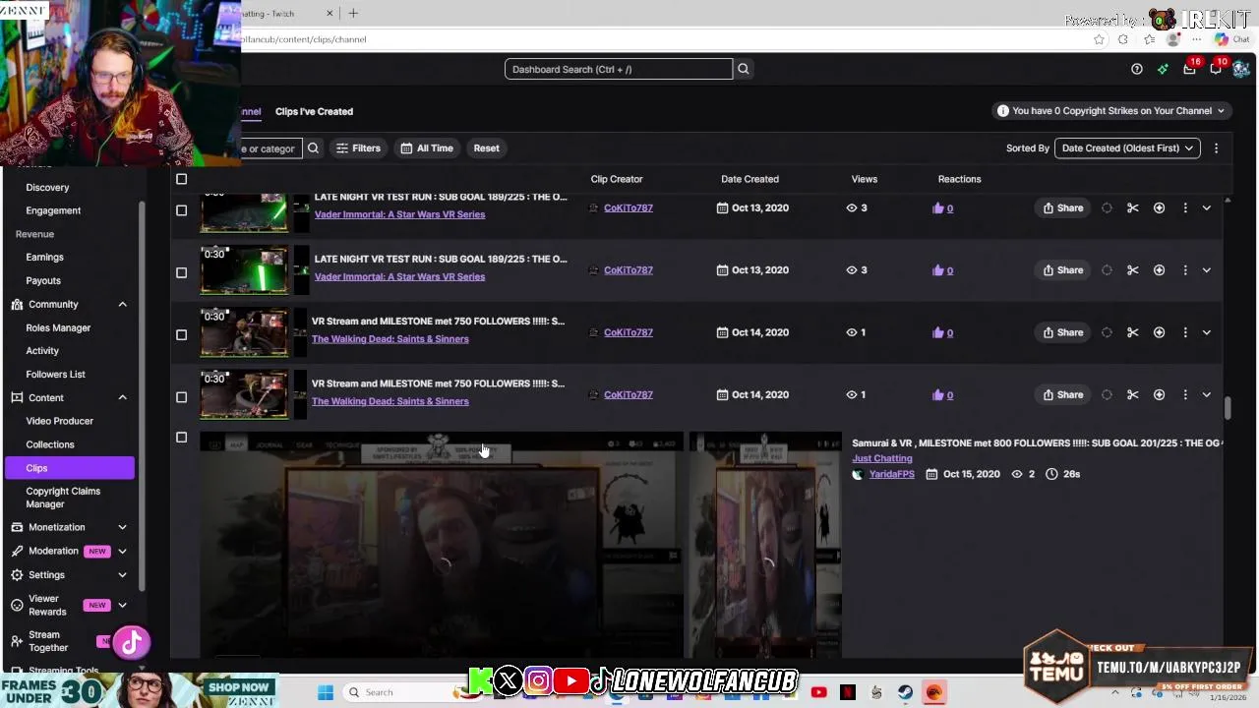The width and height of the screenshot is (1259, 708).
Task: Collapse the Community sidebar section
Action: point(122,304)
